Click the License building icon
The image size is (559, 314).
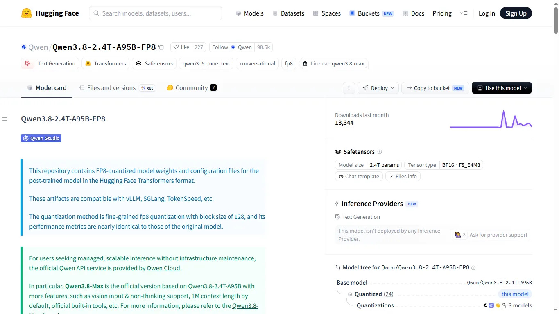tap(305, 63)
